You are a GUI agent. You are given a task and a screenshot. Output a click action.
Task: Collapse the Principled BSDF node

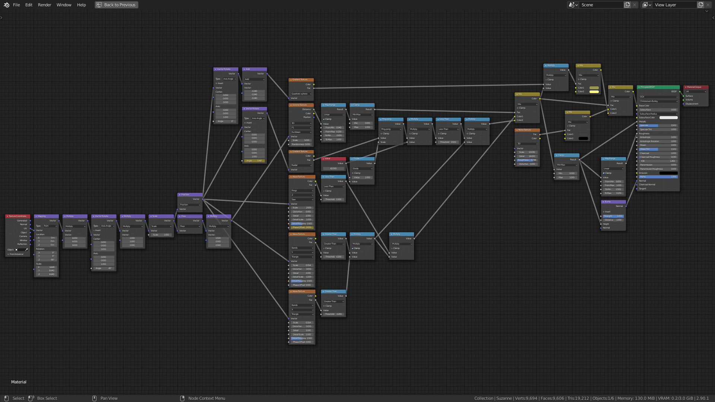[639, 87]
